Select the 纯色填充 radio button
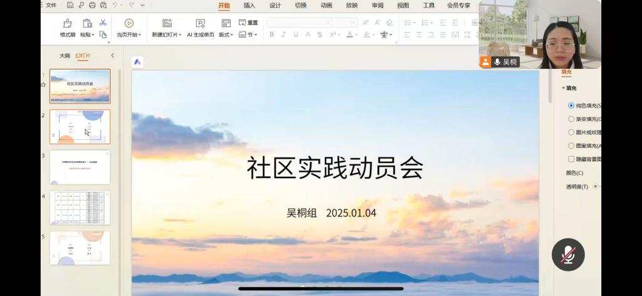 tap(571, 105)
